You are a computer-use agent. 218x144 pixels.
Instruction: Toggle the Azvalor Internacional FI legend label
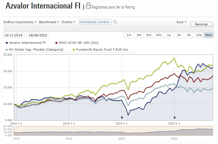click(x=27, y=43)
